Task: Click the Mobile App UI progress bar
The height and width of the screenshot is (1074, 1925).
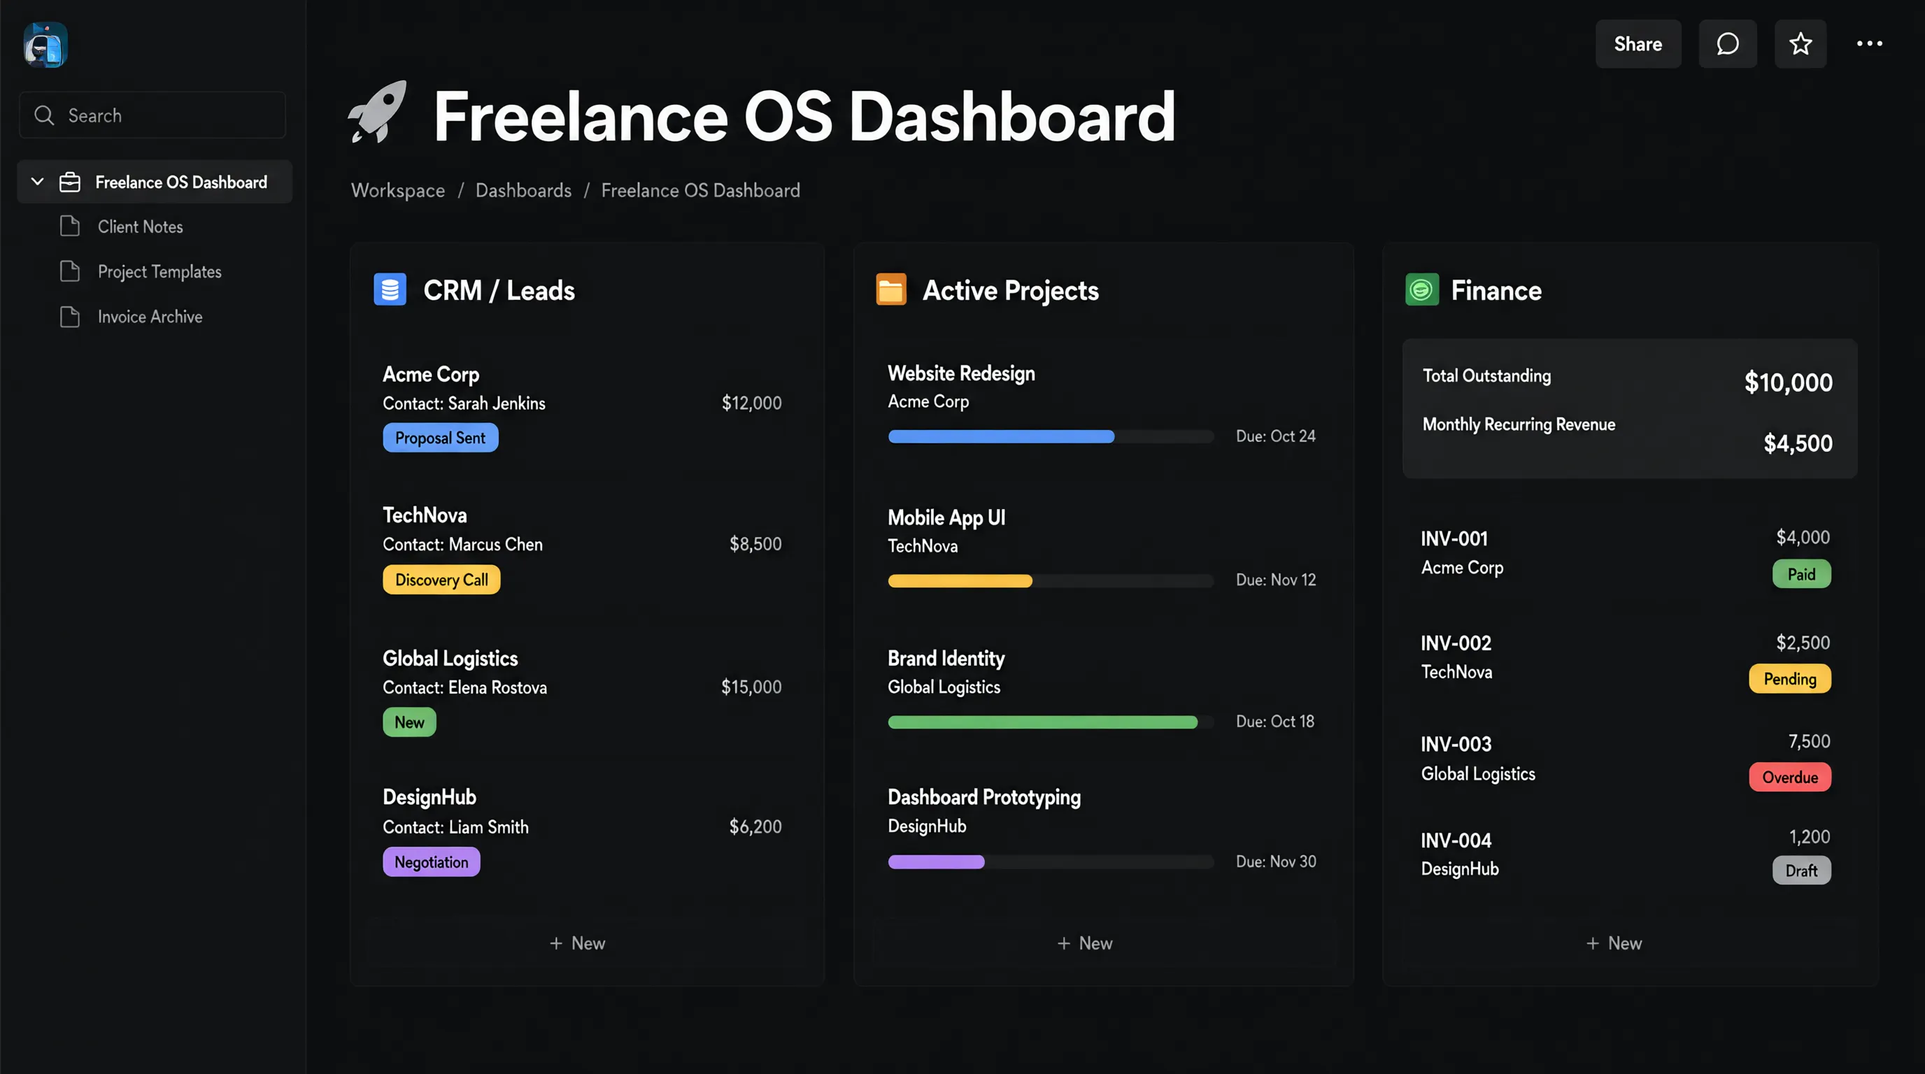Action: pos(1051,581)
